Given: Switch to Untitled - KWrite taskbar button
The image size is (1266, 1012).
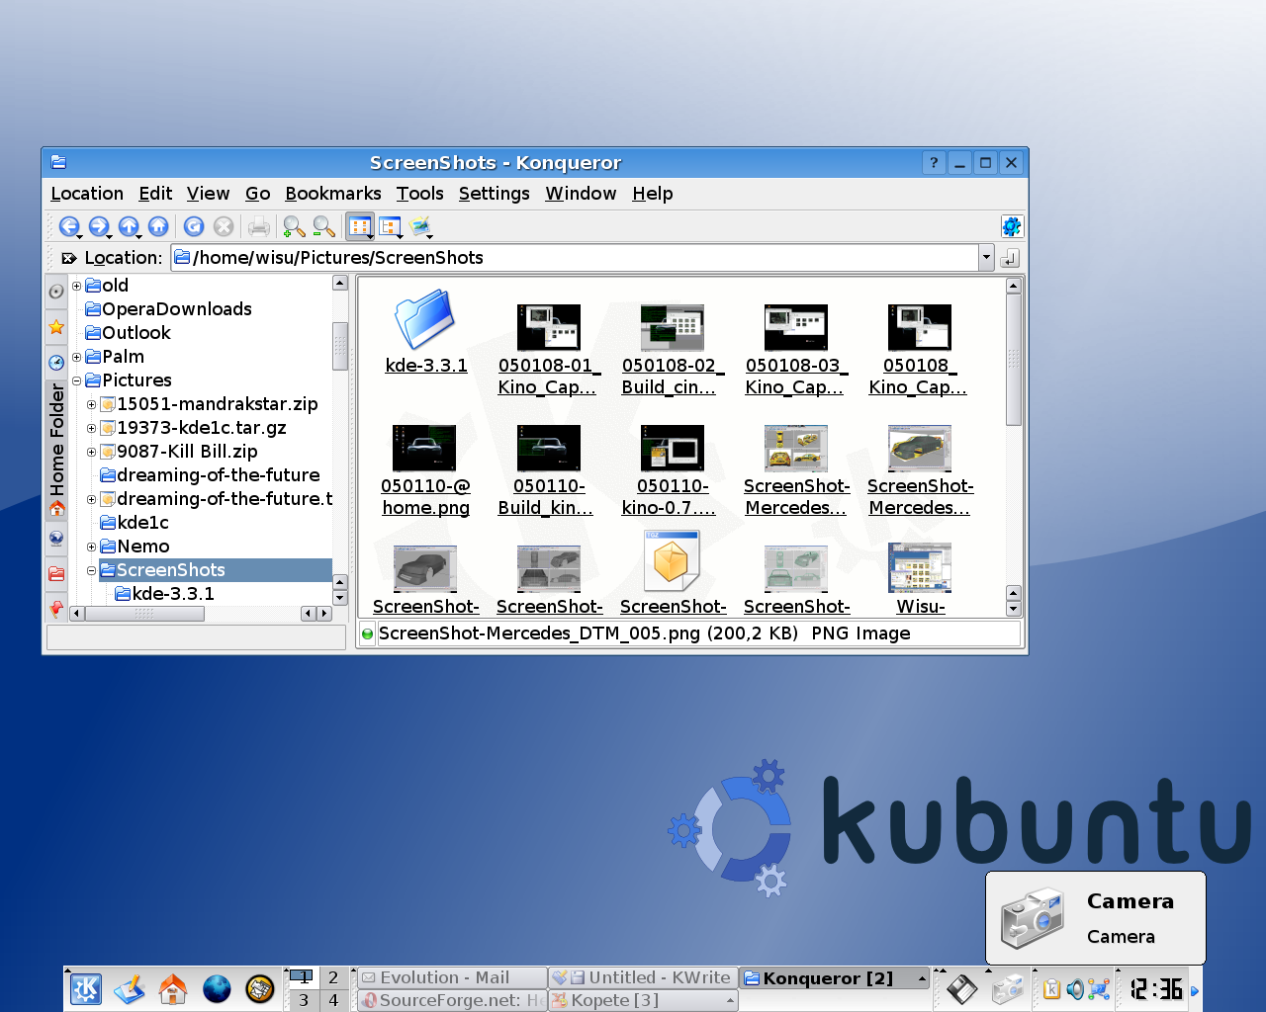Looking at the screenshot, I should coord(643,977).
